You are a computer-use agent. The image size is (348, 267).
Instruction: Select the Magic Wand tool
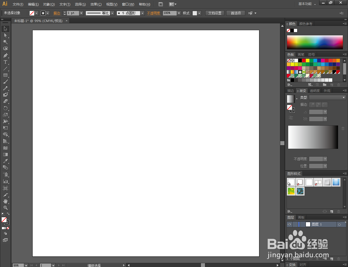pos(5,42)
